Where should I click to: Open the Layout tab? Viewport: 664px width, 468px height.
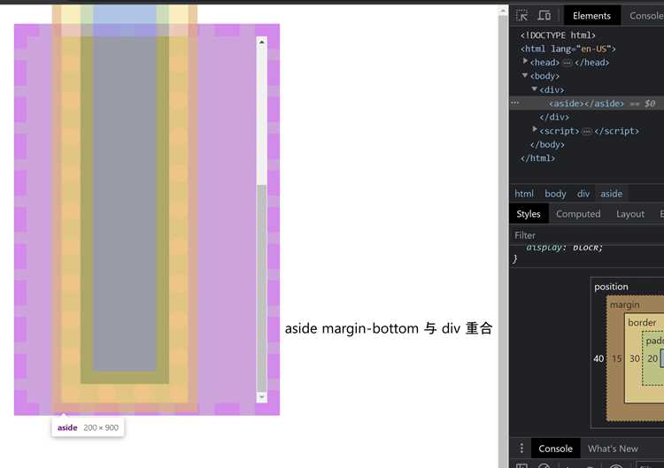click(x=630, y=214)
